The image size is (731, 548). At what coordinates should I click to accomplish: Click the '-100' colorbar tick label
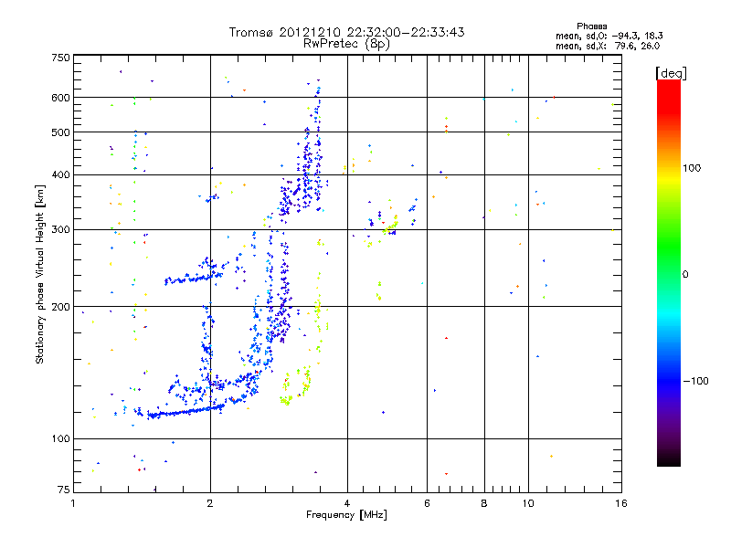tap(695, 381)
